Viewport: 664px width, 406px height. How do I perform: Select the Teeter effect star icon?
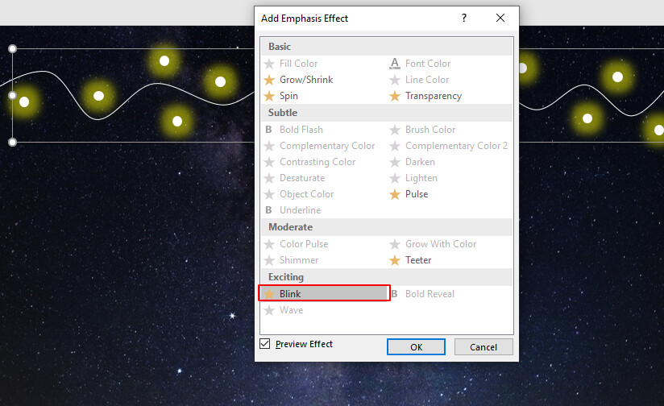[395, 260]
